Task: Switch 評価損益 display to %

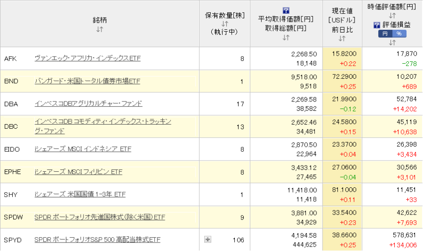Action: click(399, 33)
